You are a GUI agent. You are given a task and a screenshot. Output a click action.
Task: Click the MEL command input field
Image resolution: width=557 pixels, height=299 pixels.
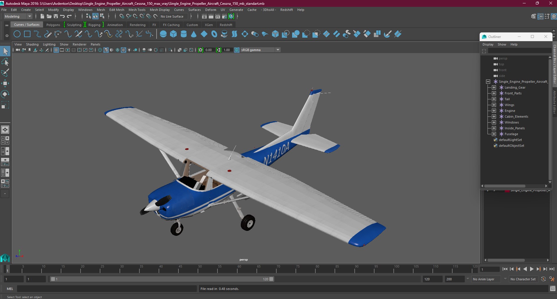pyautogui.click(x=107, y=289)
